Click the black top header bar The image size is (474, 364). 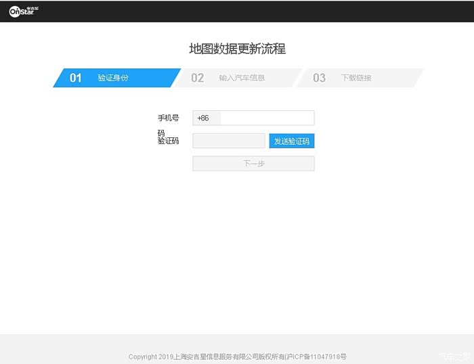pos(271,11)
